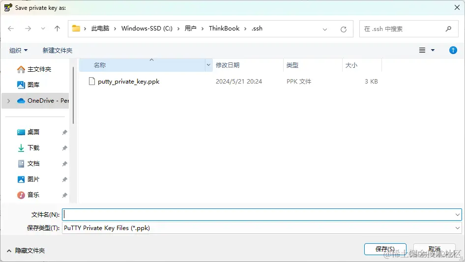
Task: Select 用户 in the address path
Action: pyautogui.click(x=190, y=29)
